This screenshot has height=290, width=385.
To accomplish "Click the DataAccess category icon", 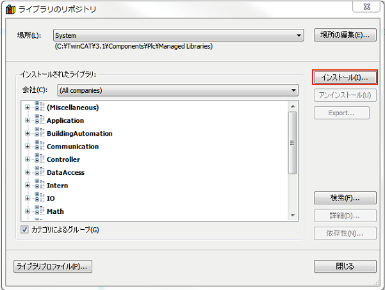I will pyautogui.click(x=39, y=172).
